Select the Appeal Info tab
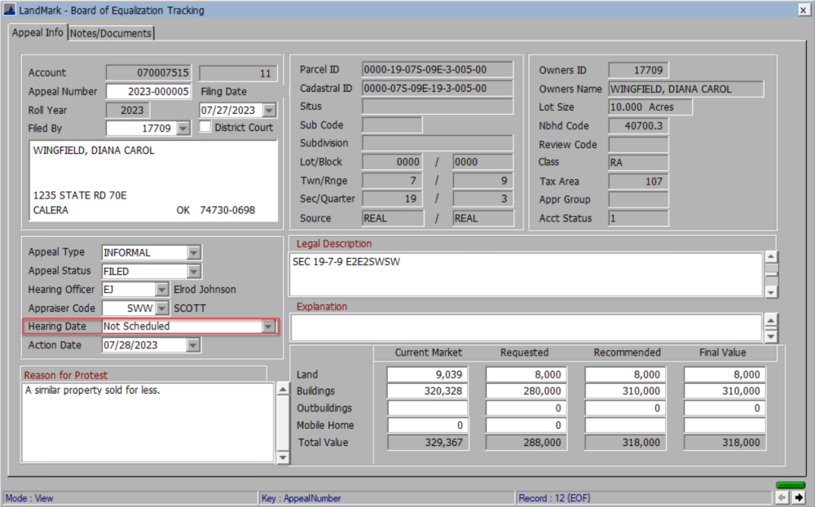 pyautogui.click(x=37, y=33)
